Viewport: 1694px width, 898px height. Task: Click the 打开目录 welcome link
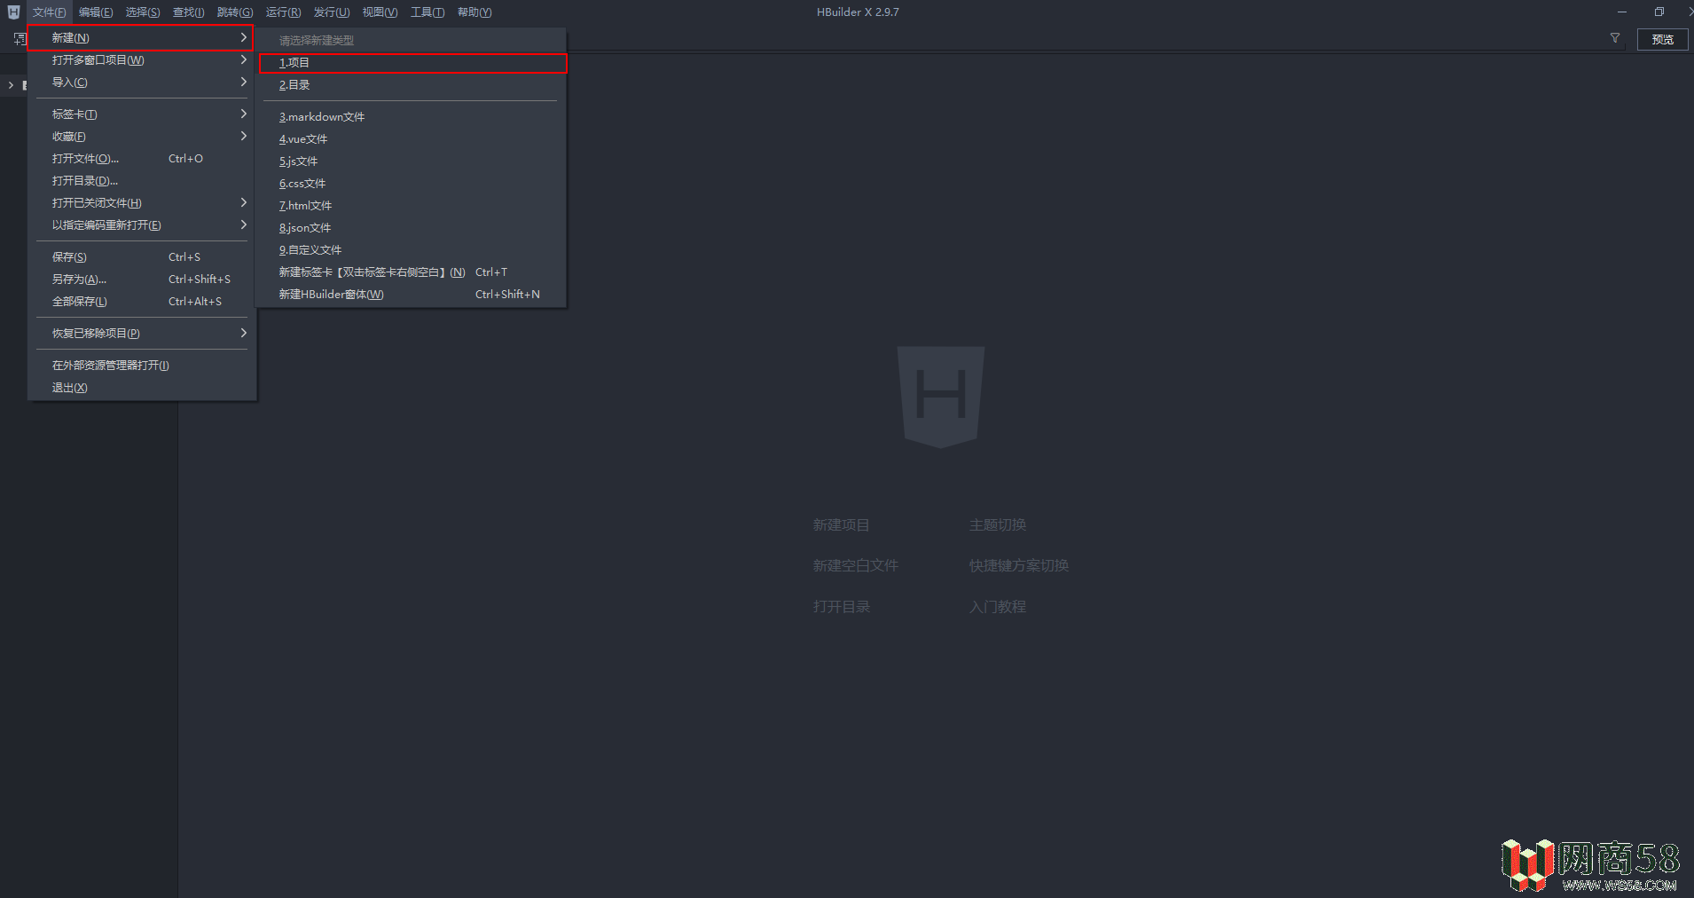coord(841,607)
